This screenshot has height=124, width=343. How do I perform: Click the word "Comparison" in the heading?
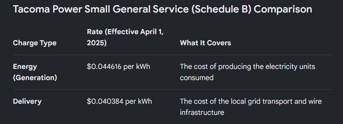[x=283, y=9]
